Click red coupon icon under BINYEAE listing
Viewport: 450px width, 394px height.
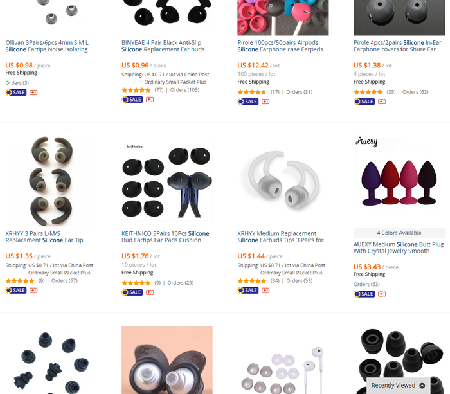150,100
